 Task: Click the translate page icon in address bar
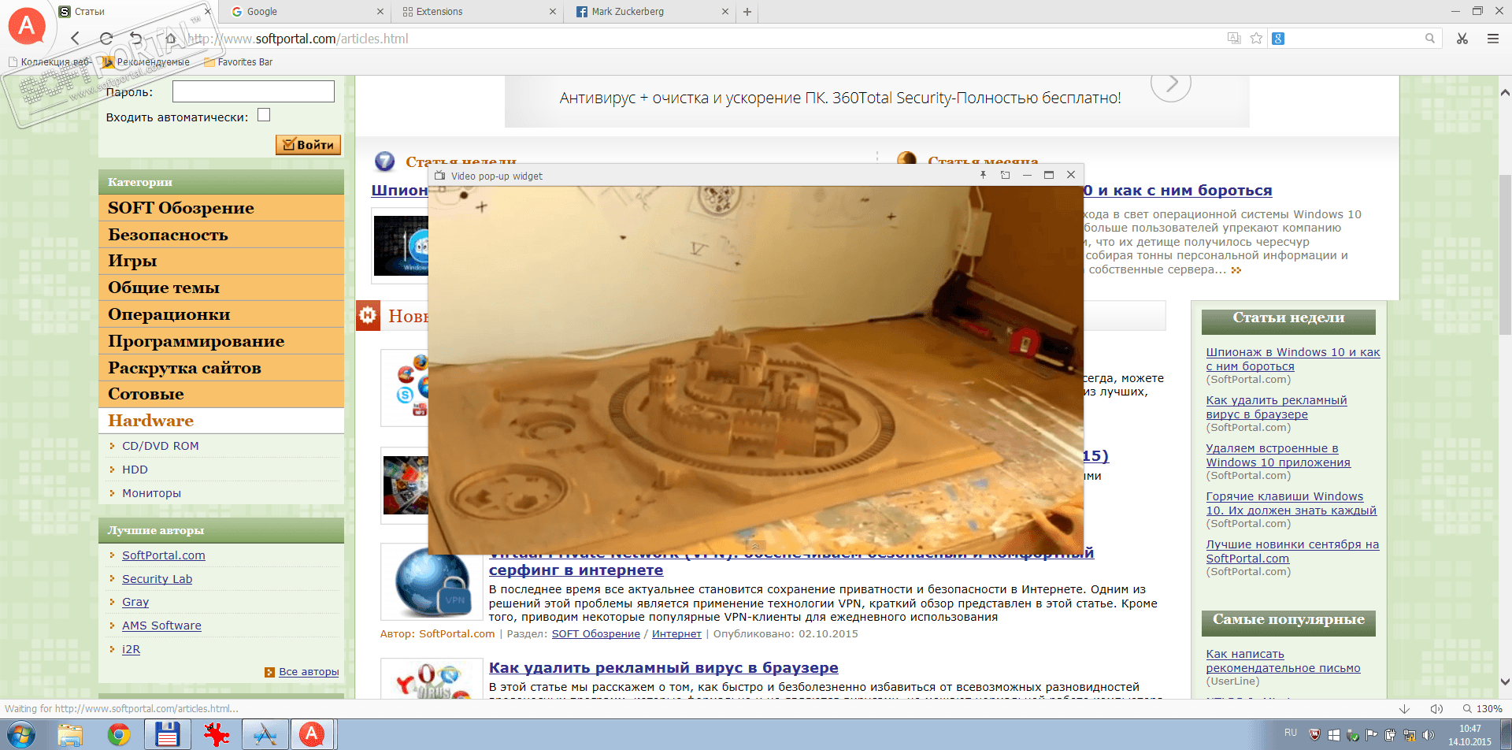[x=1234, y=38]
